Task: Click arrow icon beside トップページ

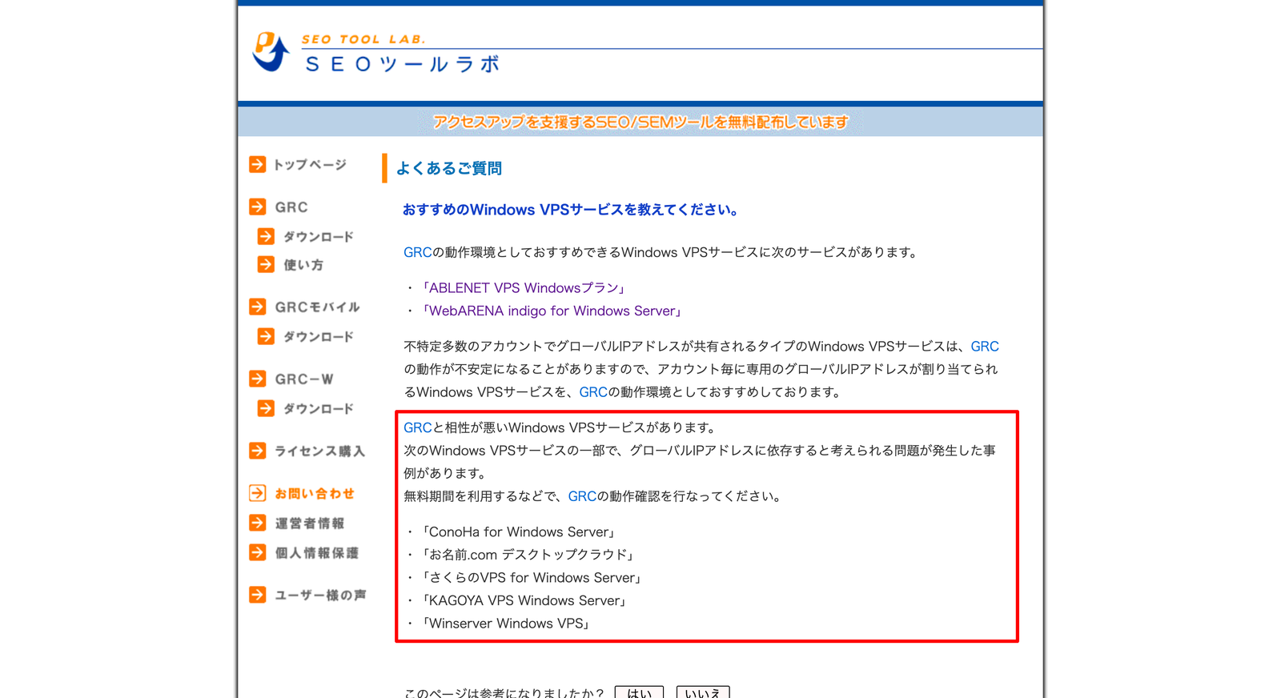Action: (257, 164)
